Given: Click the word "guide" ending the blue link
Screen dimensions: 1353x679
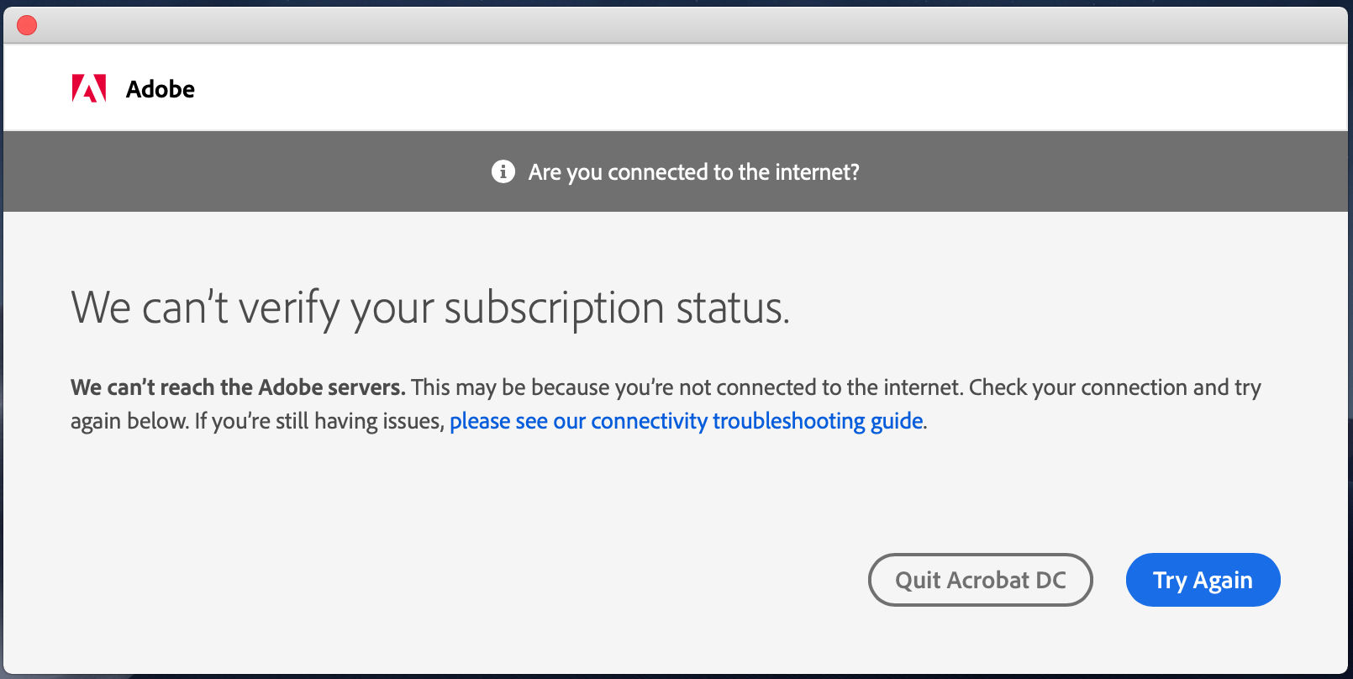Looking at the screenshot, I should 896,421.
